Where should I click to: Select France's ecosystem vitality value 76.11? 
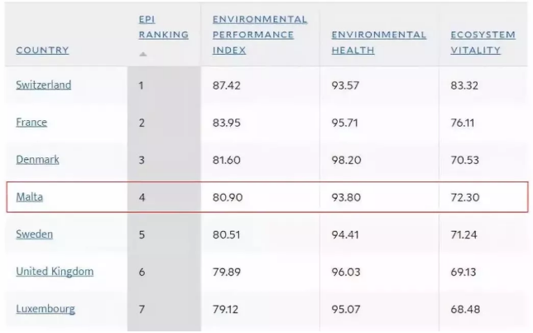463,123
